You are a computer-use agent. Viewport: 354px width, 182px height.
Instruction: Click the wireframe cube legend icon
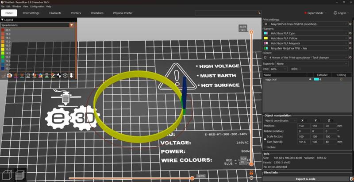click(65, 75)
